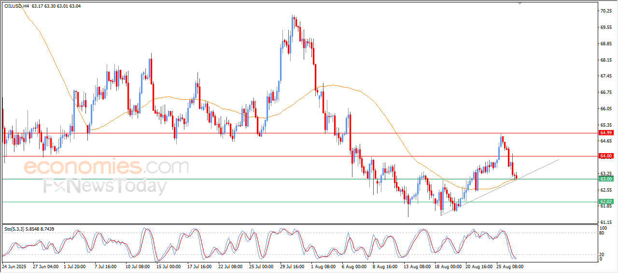Click the 69.55 price axis value

(606, 27)
